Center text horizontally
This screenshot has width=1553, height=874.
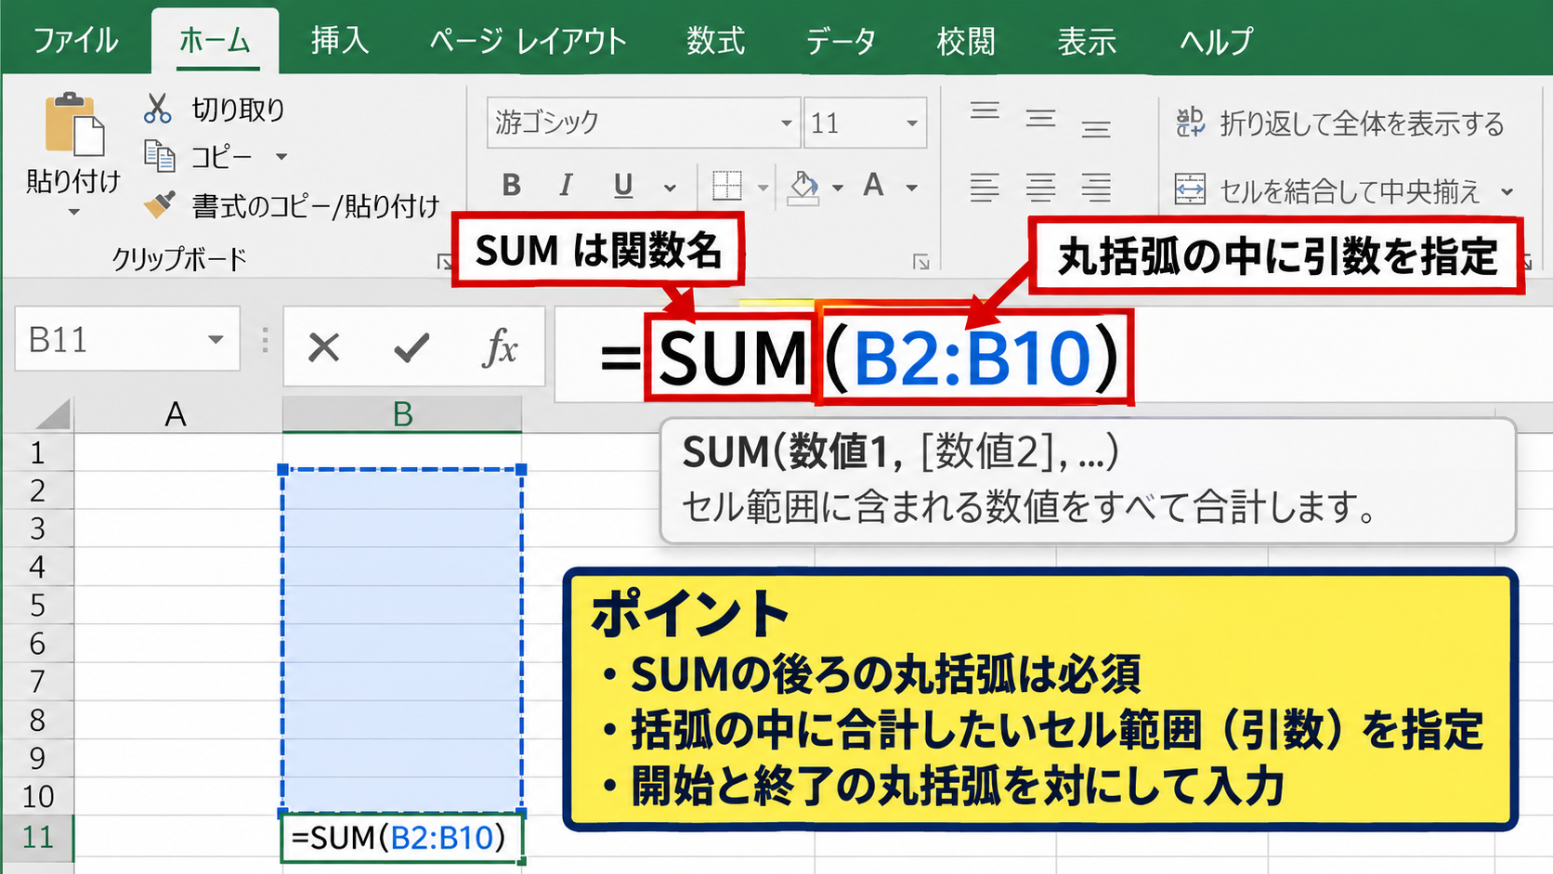pyautogui.click(x=1040, y=188)
